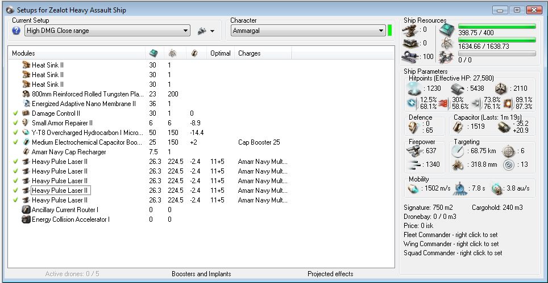
Task: Click the powergrid column header icon
Action: pos(172,53)
